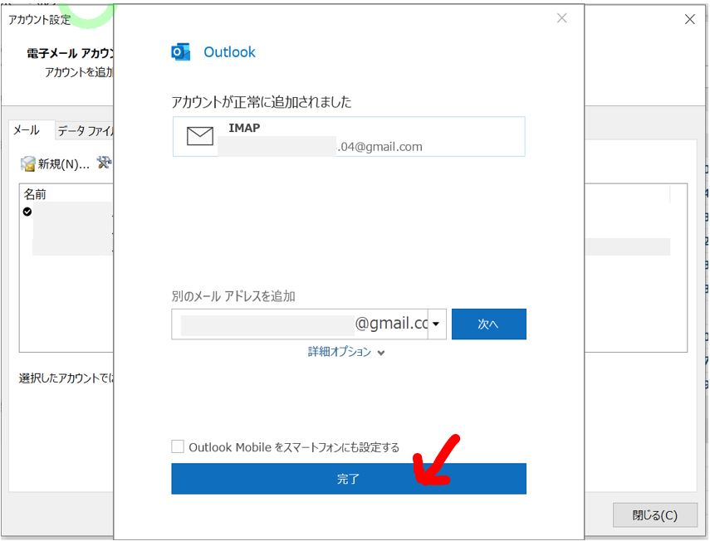Click the additional email address input field
Viewport: 710px width, 541px height.
[x=300, y=324]
